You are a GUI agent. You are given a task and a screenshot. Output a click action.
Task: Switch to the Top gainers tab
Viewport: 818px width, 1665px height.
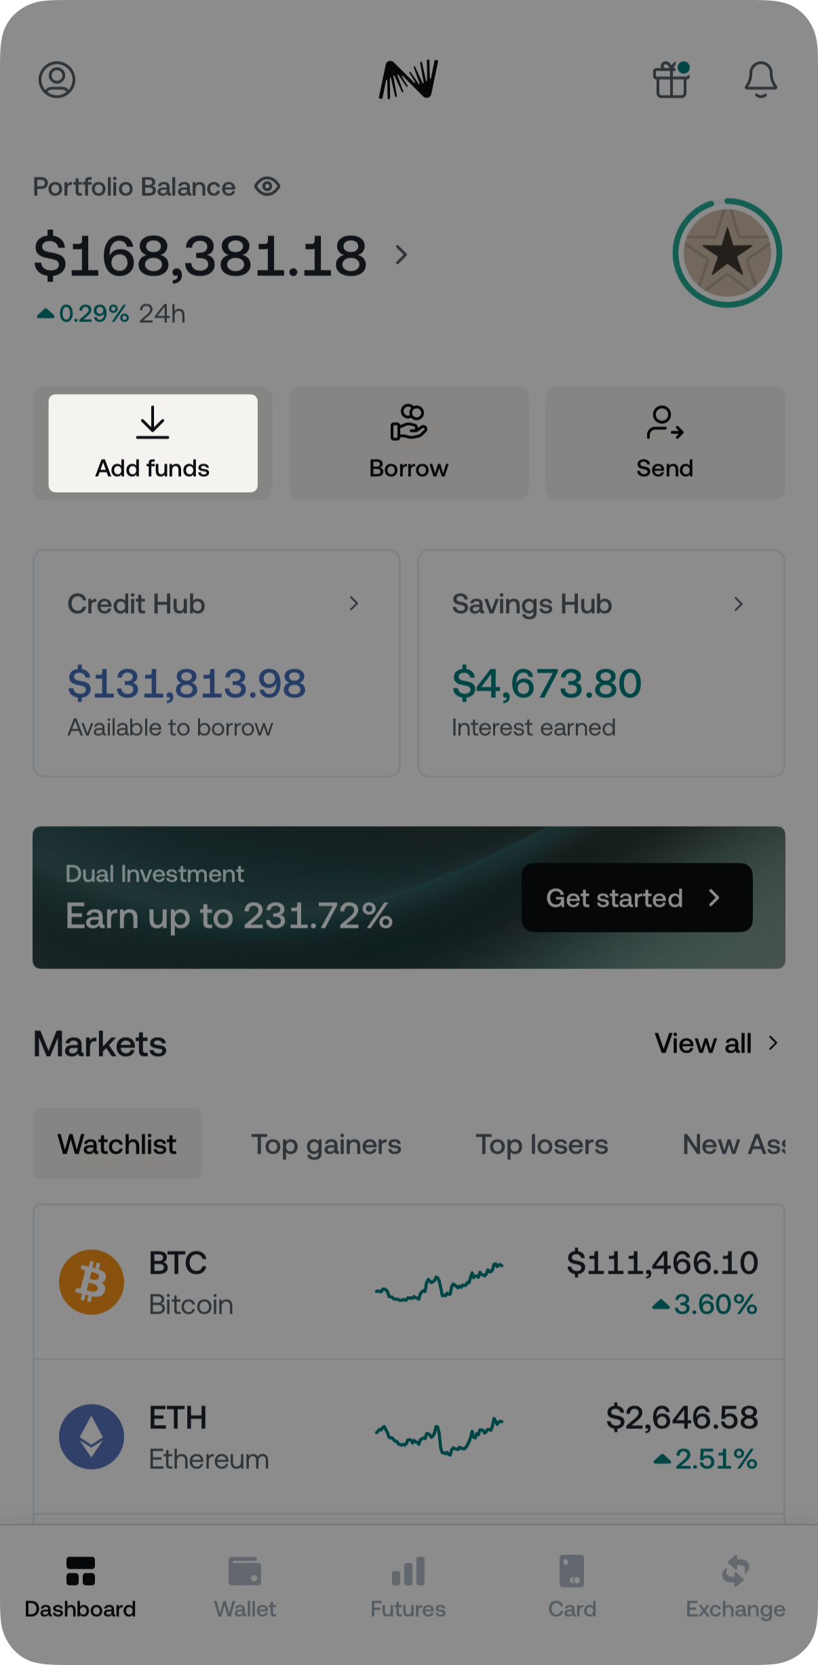coord(326,1145)
